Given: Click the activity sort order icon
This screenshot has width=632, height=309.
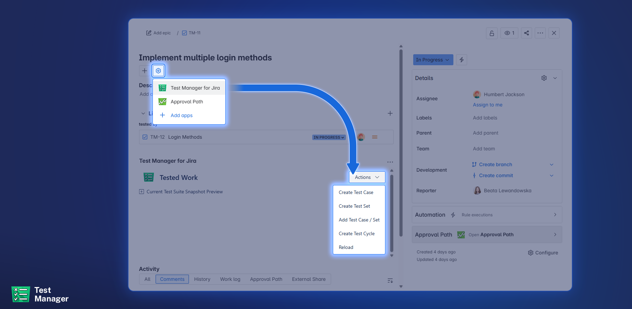Looking at the screenshot, I should (x=390, y=281).
